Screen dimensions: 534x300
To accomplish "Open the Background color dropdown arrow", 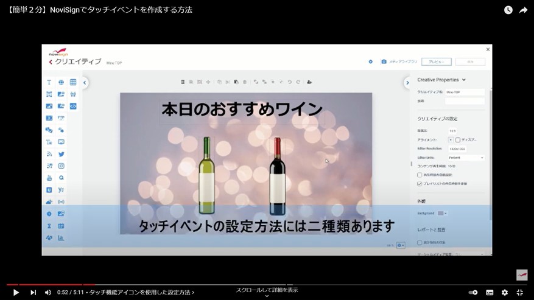I will [446, 214].
